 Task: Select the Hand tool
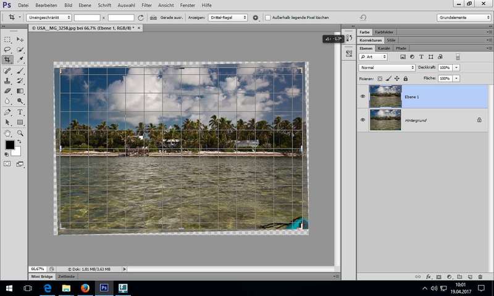click(7, 133)
